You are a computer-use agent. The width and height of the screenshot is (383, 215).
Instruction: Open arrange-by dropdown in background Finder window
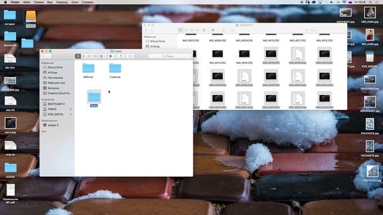[x=205, y=30]
